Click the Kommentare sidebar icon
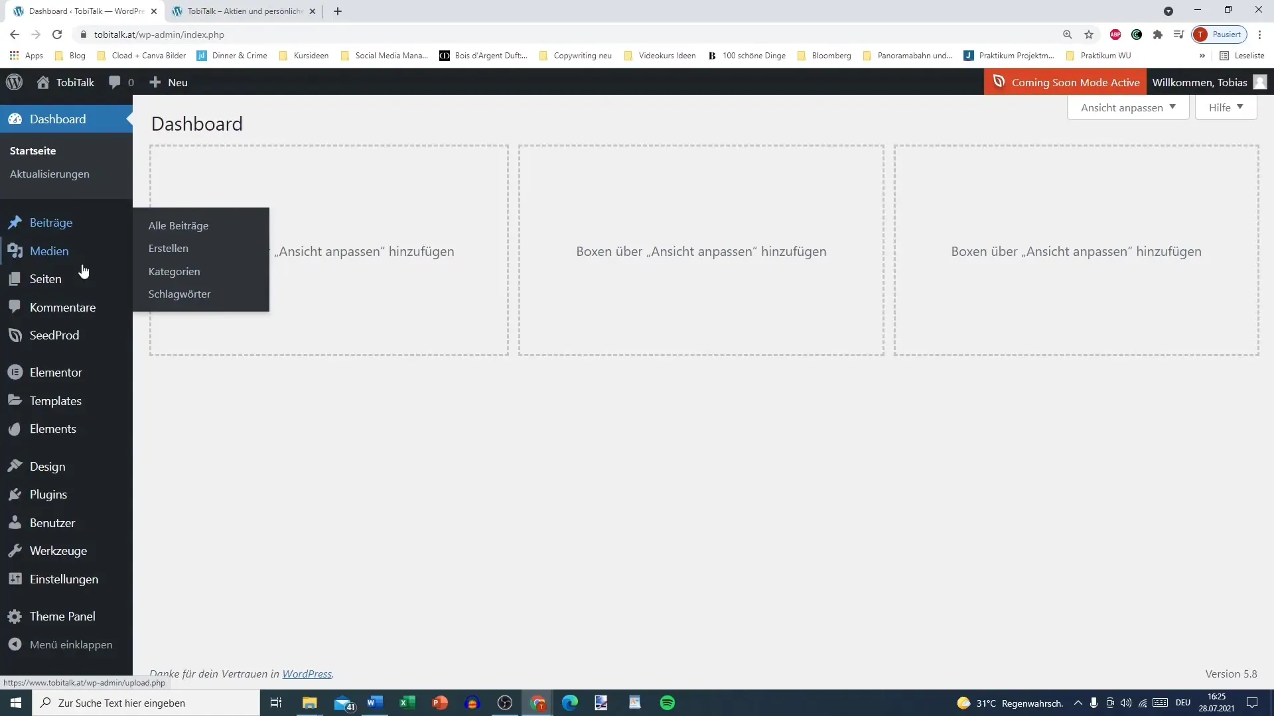Image resolution: width=1274 pixels, height=716 pixels. pos(15,306)
